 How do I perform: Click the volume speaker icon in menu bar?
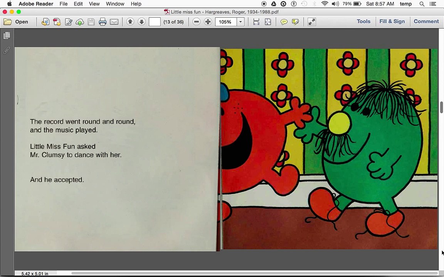(x=335, y=4)
